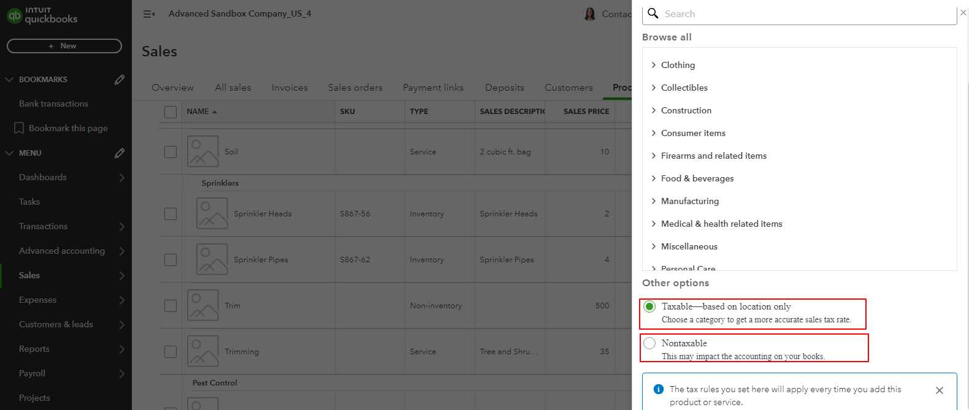Click the Trimming product image placeholder

203,351
